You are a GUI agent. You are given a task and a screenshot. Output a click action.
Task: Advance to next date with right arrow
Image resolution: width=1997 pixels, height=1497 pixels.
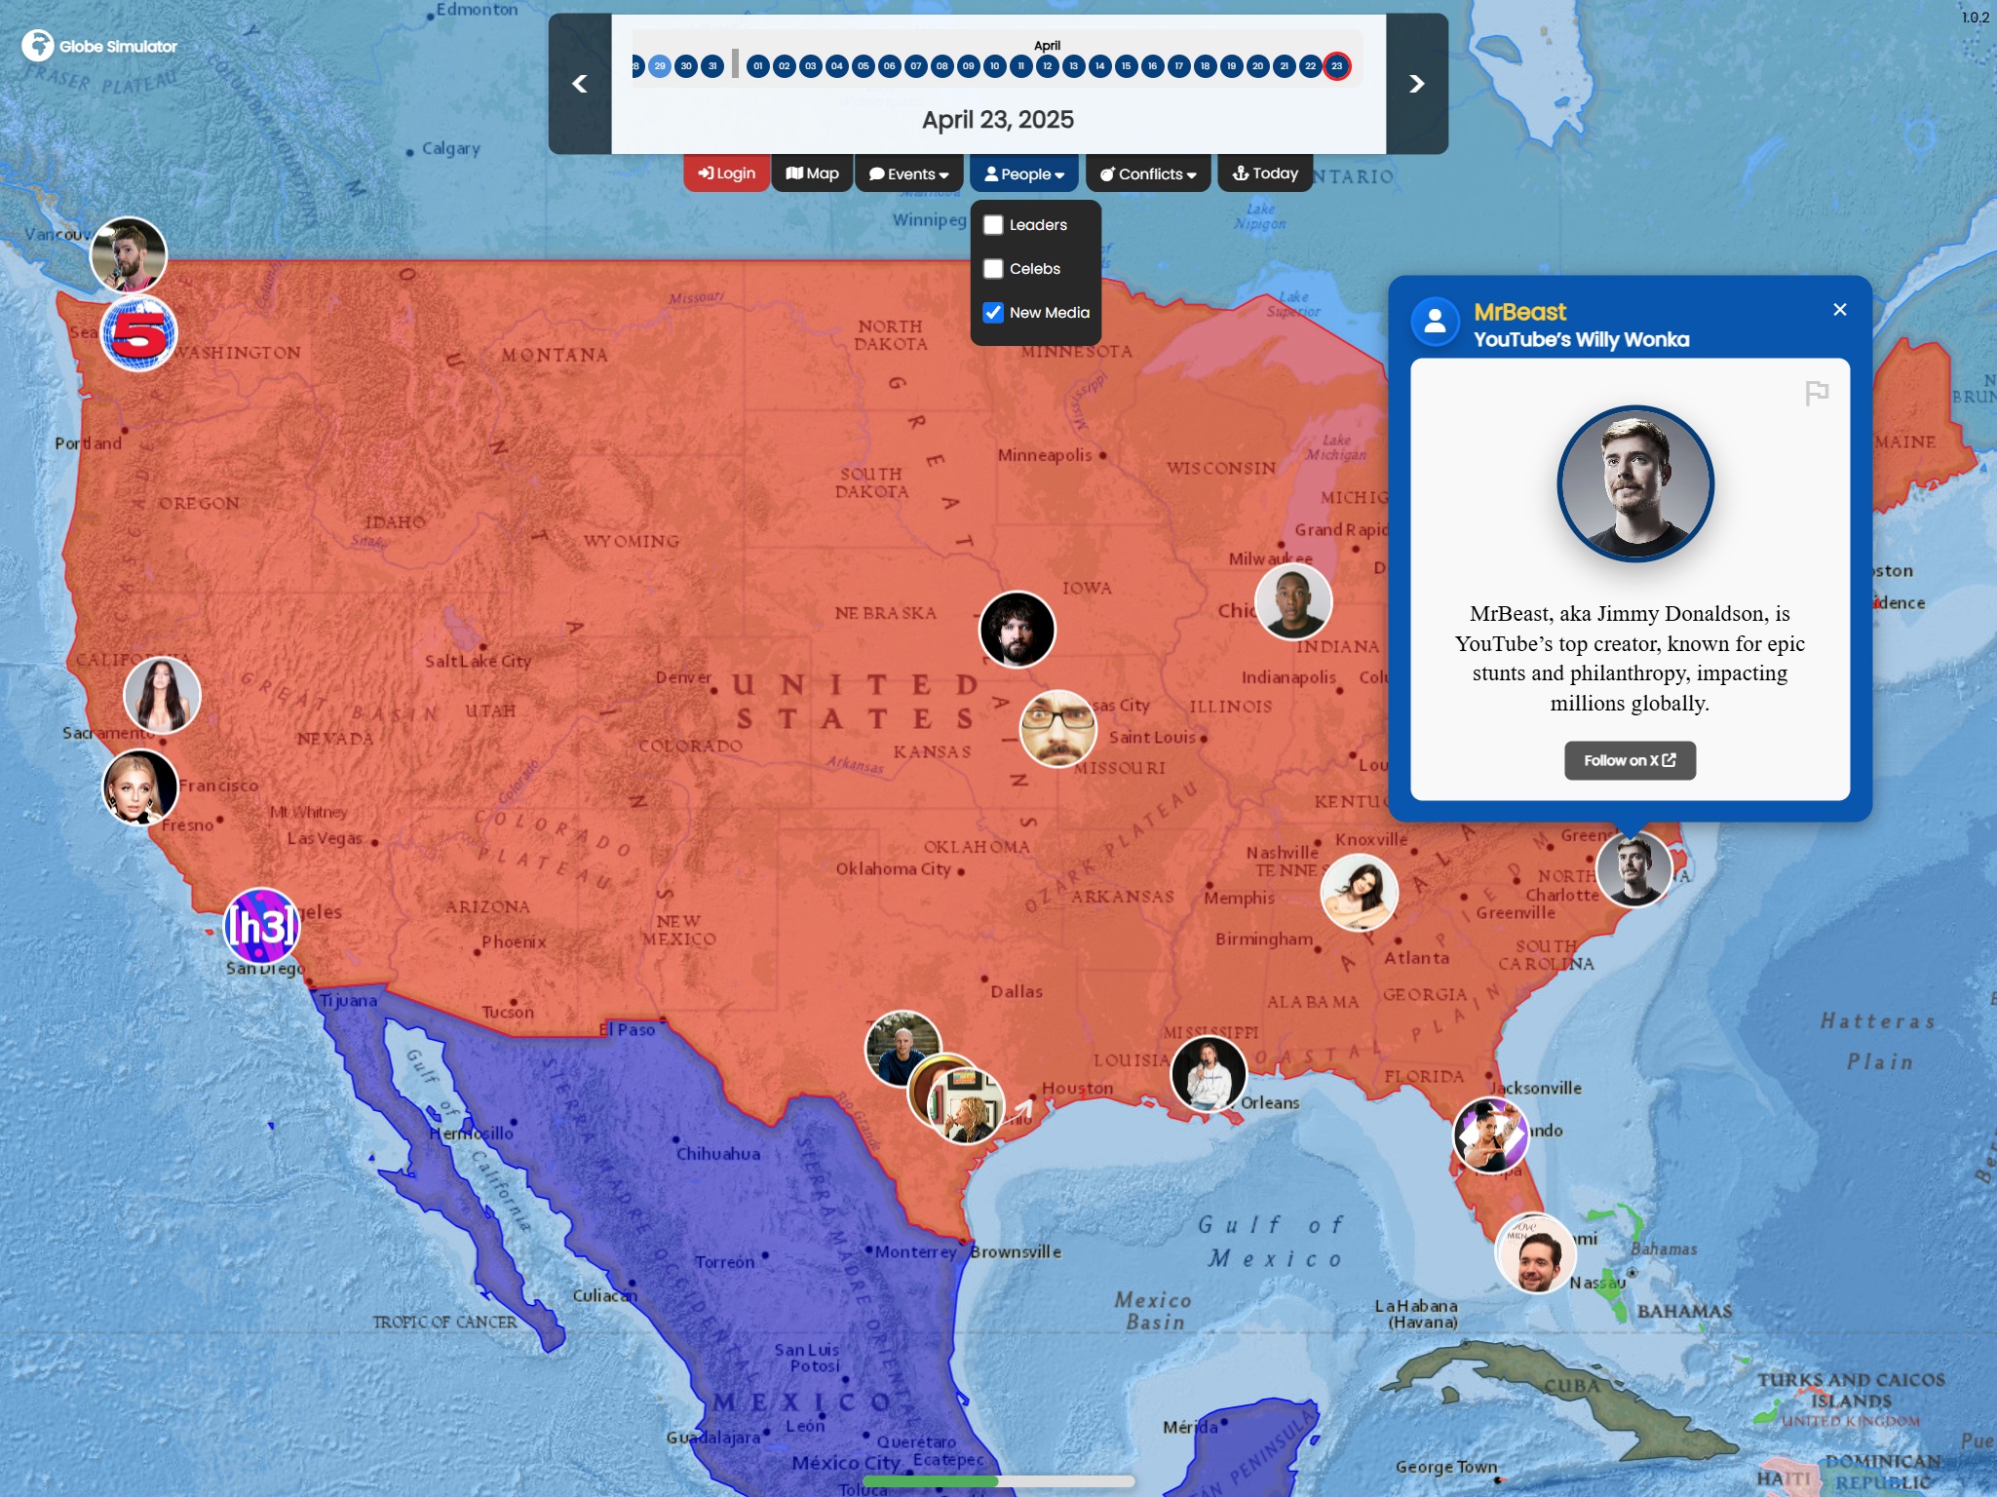click(x=1416, y=84)
